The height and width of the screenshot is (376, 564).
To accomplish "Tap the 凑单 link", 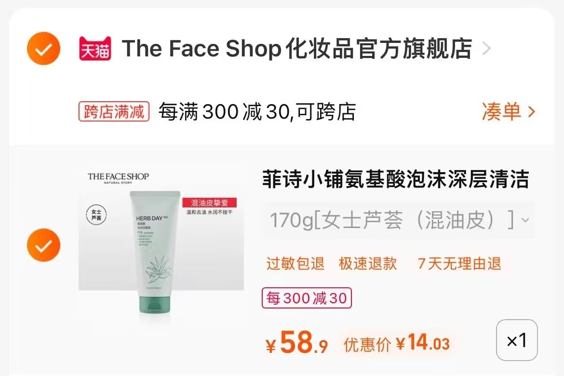I will 501,111.
